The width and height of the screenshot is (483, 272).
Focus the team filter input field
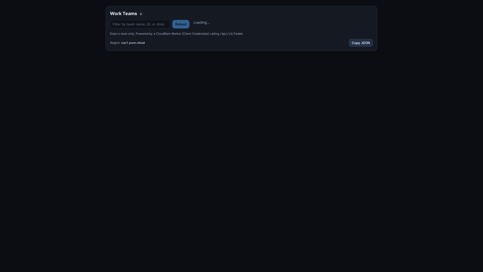tap(140, 24)
